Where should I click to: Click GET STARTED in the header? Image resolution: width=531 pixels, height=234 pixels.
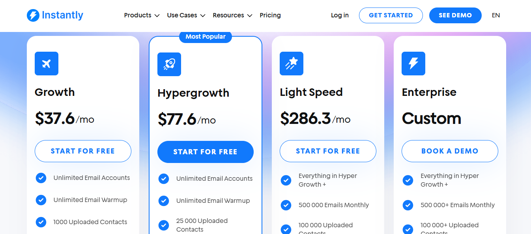pos(391,15)
